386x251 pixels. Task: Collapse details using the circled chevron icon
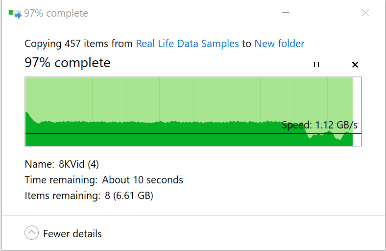point(31,233)
